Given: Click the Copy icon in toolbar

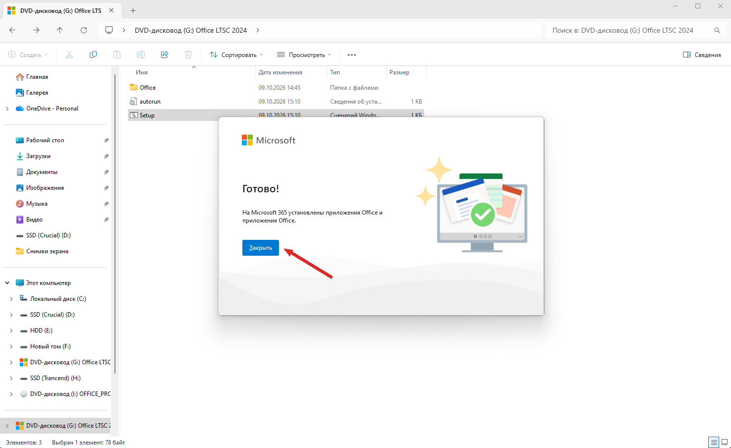Looking at the screenshot, I should click(x=93, y=55).
